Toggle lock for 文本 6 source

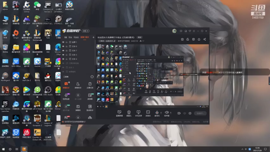(x=66, y=46)
